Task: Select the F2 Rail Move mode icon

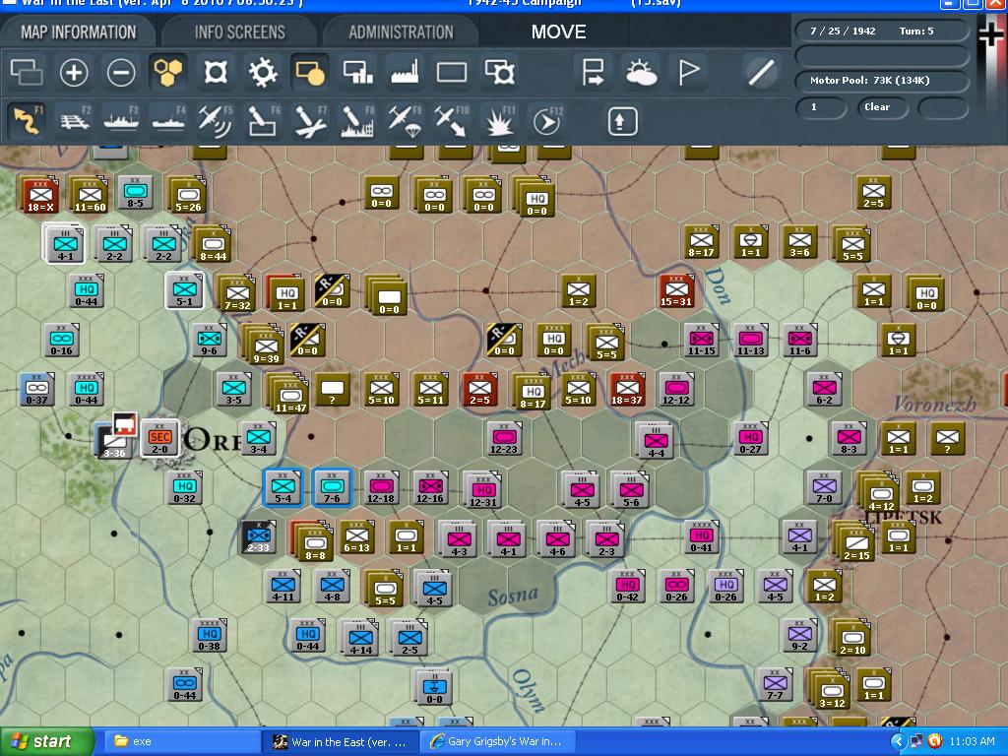Action: coord(75,121)
